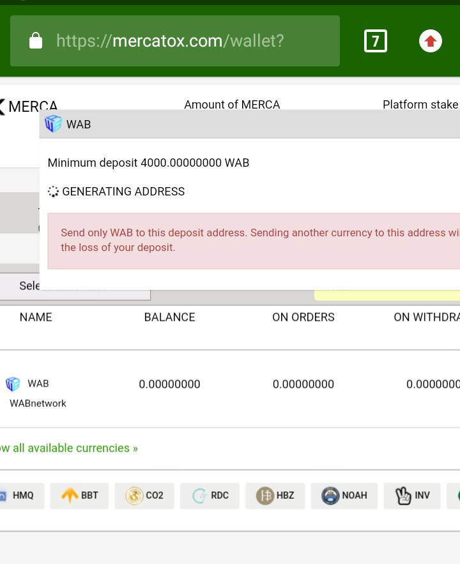
Task: Click the spinning loader next to GENERATING ADDRESS
Action: pos(53,192)
